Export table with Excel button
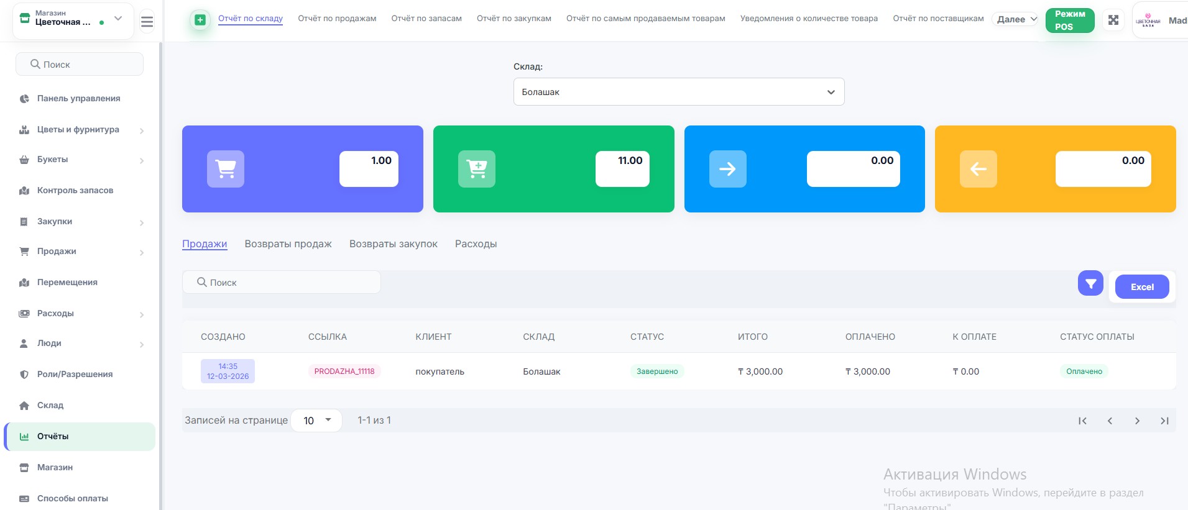The image size is (1188, 510). tap(1141, 287)
